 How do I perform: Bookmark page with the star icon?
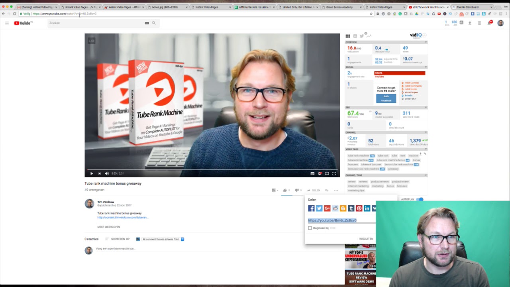point(371,14)
